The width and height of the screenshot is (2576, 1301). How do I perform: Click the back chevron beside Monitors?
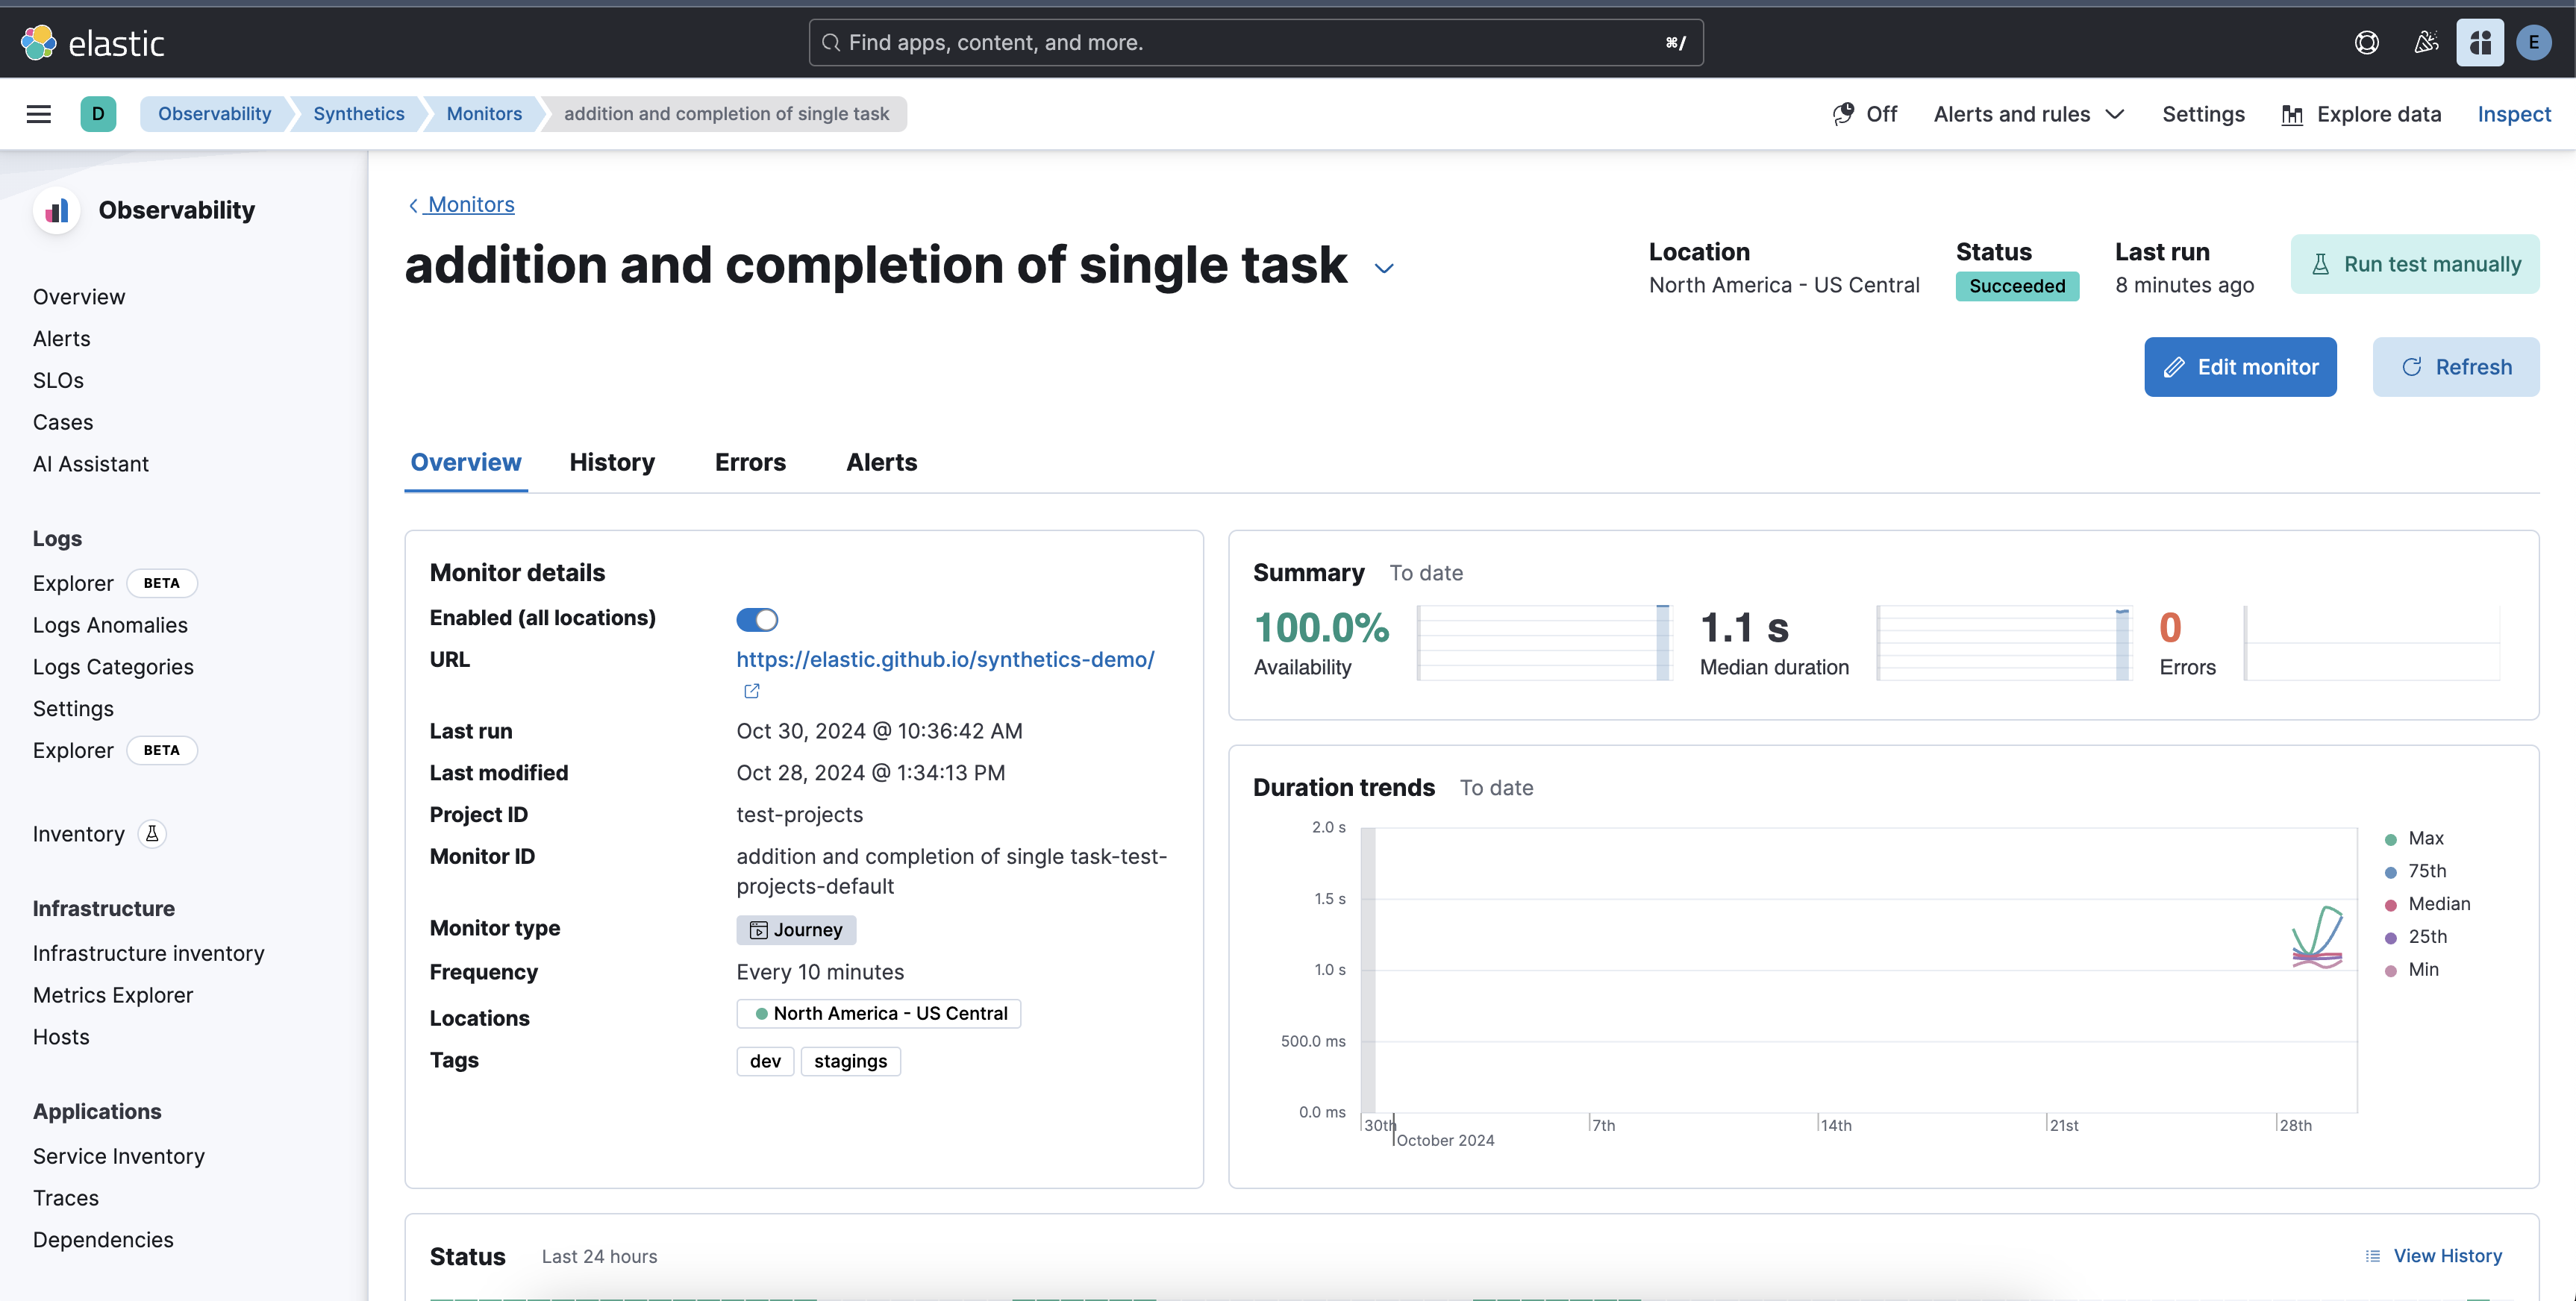coord(413,205)
